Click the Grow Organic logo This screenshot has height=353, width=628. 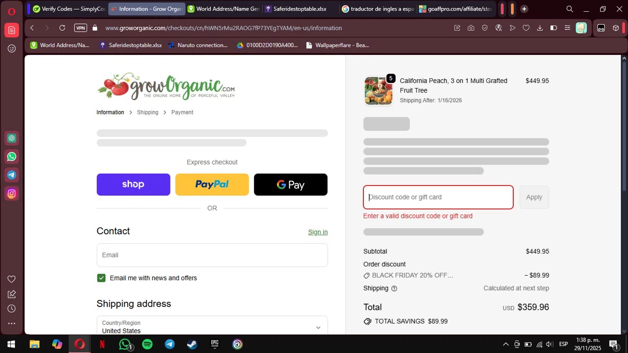(x=166, y=87)
